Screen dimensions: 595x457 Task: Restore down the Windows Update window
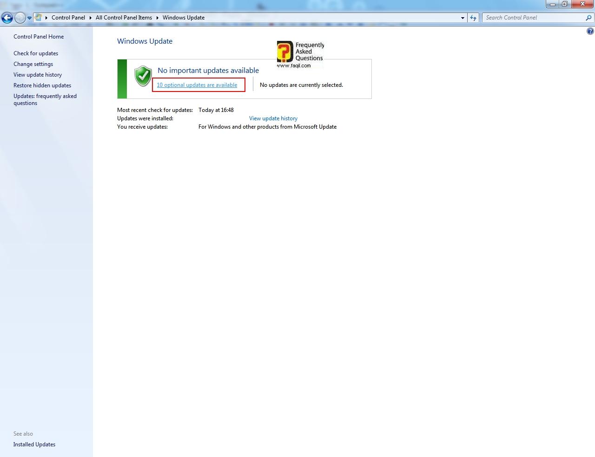coord(564,4)
